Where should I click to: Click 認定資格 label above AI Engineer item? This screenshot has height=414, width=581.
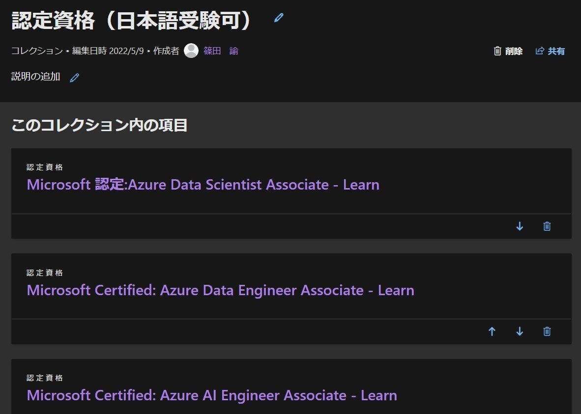[x=45, y=378]
